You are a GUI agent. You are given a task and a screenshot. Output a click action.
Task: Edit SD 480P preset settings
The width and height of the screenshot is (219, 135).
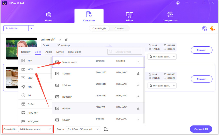click(138, 120)
